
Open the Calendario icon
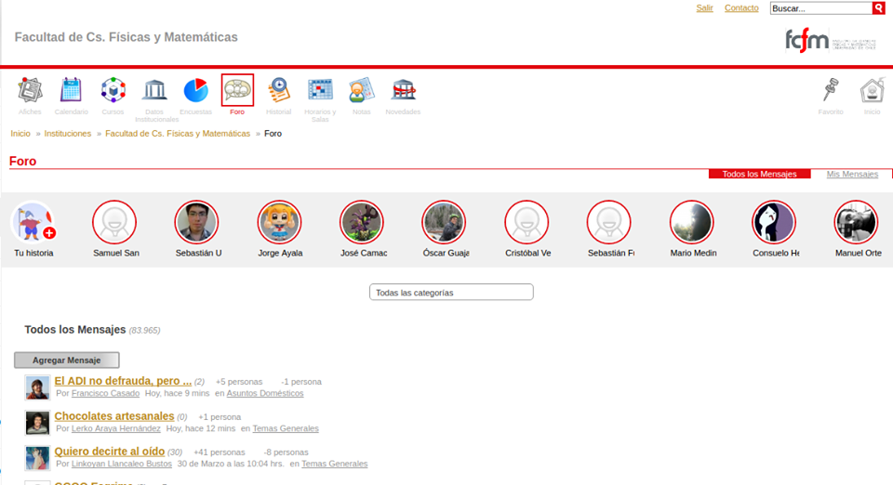[72, 90]
